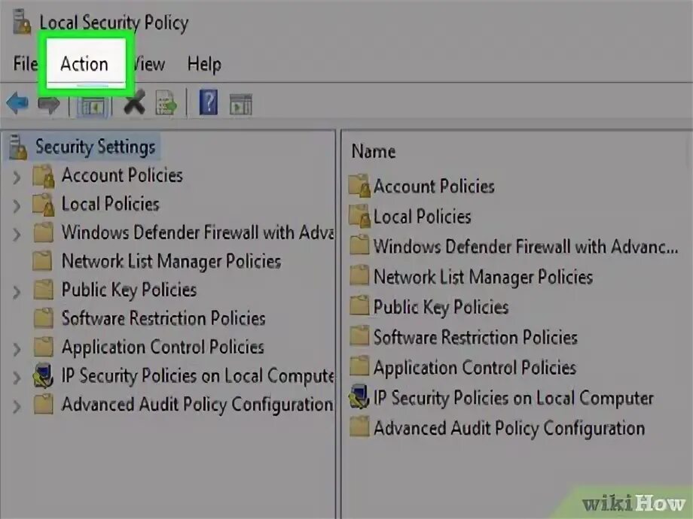Click the Export List toolbar icon

tap(166, 103)
